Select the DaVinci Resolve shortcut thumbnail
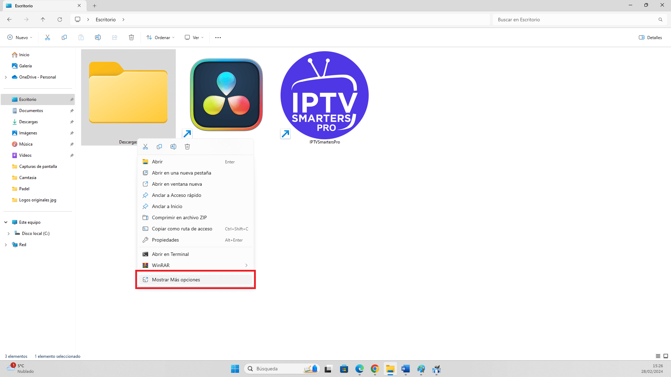Screen dimensions: 671x377 (226, 95)
